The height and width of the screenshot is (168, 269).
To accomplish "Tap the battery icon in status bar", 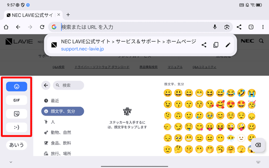I will tap(259, 5).
